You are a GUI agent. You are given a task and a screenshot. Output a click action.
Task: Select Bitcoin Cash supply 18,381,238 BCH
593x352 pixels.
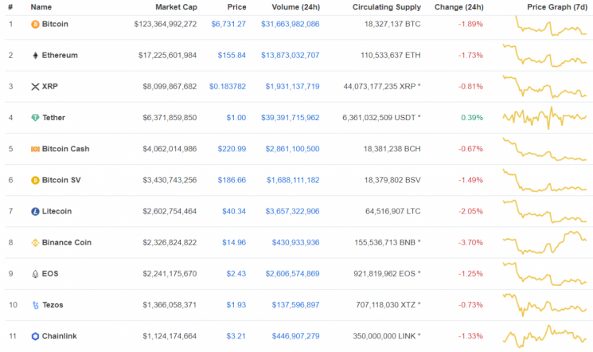pyautogui.click(x=392, y=149)
